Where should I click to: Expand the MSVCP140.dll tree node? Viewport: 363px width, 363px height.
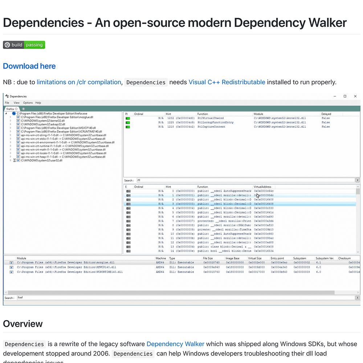pos(11,128)
